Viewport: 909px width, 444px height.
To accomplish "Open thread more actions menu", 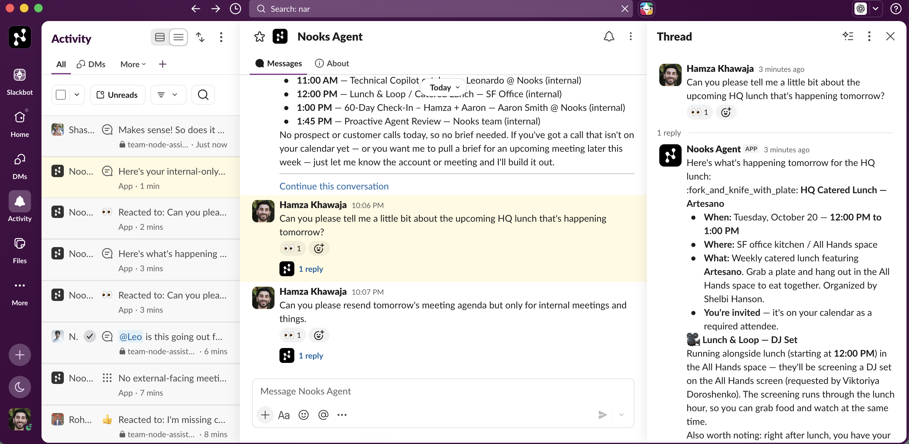I will tap(869, 36).
